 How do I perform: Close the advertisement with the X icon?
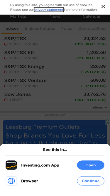click(x=108, y=120)
